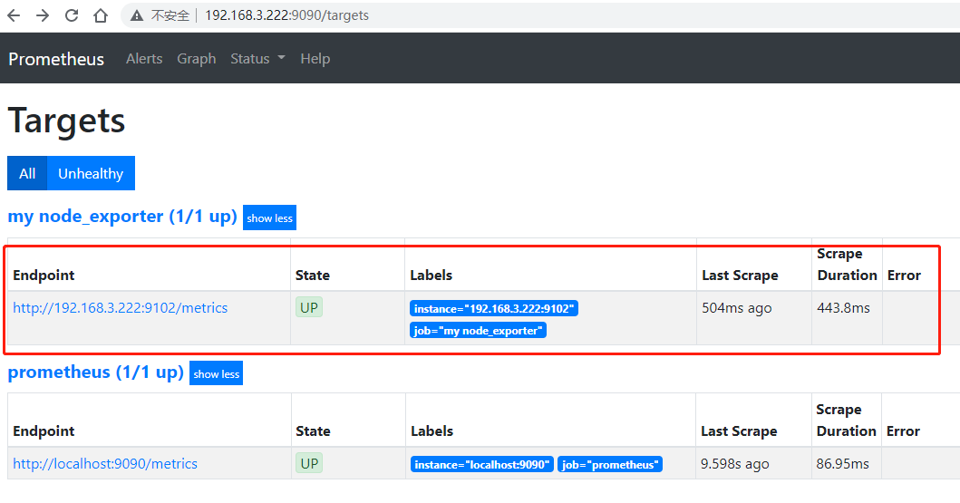The width and height of the screenshot is (960, 503).
Task: Click the UP state badge for prometheus
Action: point(309,463)
